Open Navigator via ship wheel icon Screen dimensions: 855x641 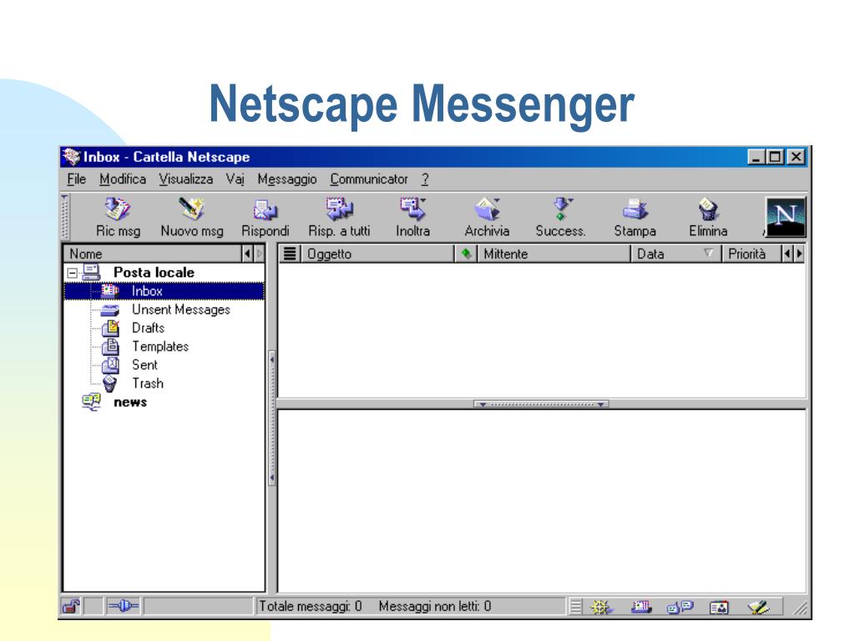pos(600,607)
